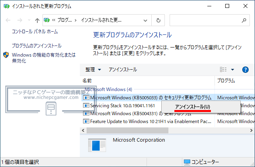Image resolution: width=255 pixels, height=167 pixels.
Task: Select the プログ... breadcrumb segment
Action: tap(64, 20)
